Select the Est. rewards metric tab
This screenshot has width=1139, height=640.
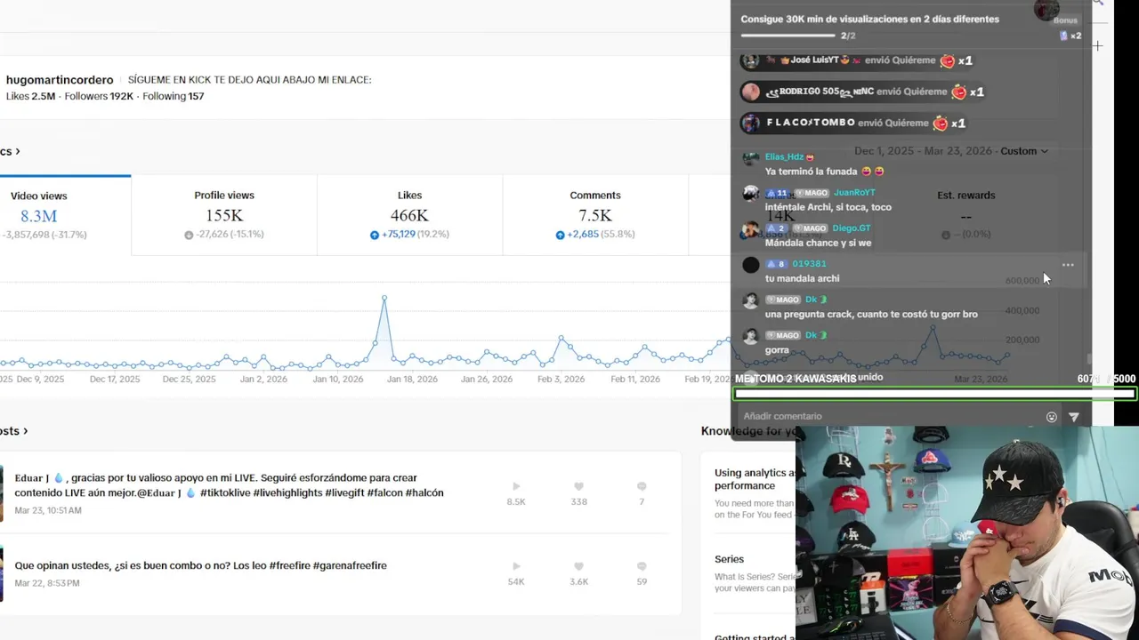click(966, 215)
